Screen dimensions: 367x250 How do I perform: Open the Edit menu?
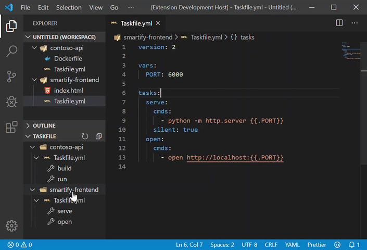[x=43, y=7]
